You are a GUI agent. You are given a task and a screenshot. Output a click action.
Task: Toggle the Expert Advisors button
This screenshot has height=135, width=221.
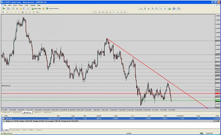(52, 9)
